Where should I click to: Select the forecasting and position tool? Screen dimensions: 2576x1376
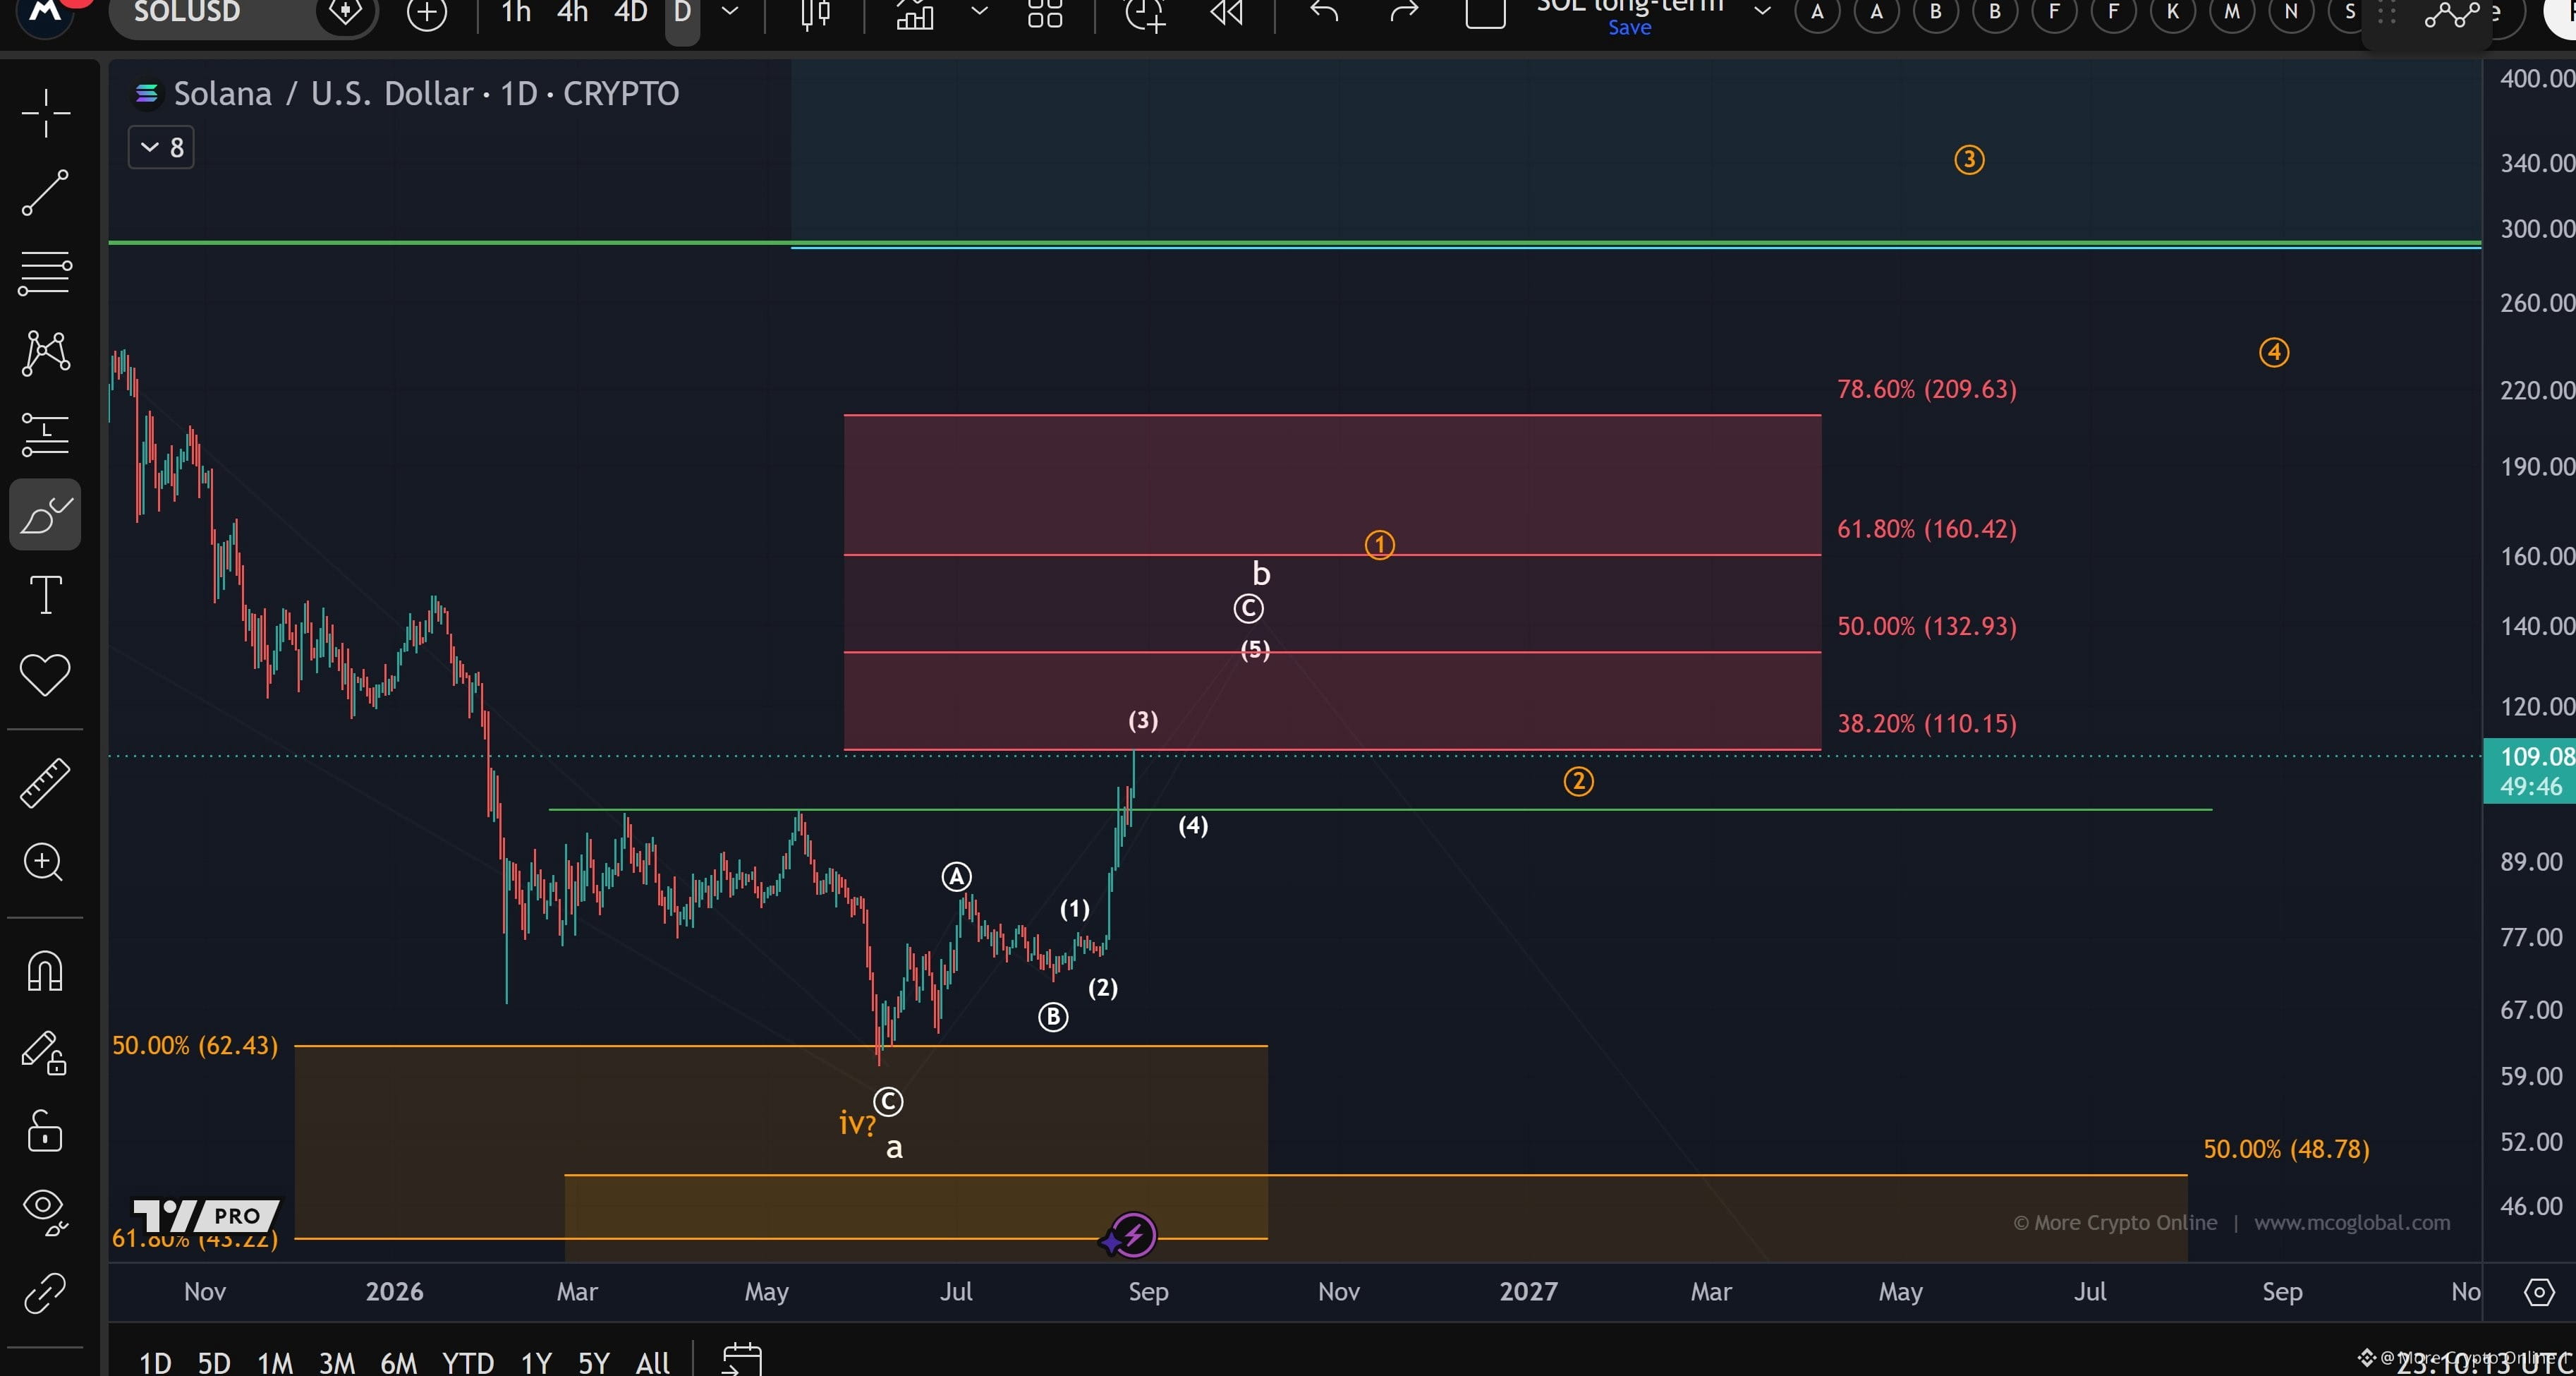tap(45, 434)
